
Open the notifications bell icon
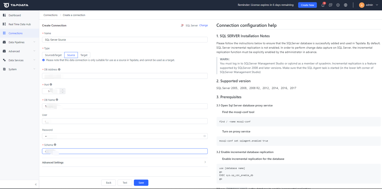coord(323,5)
